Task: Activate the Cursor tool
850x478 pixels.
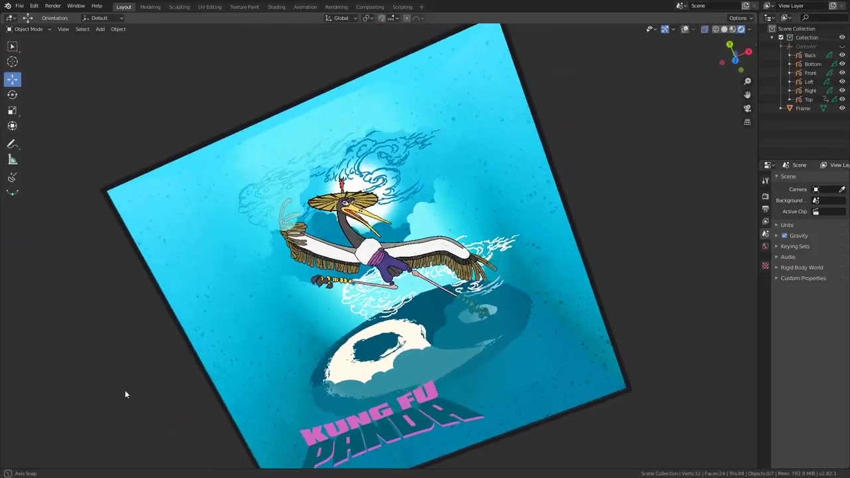Action: click(x=12, y=62)
